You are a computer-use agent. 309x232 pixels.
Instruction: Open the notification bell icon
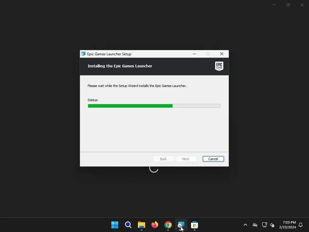click(x=301, y=225)
